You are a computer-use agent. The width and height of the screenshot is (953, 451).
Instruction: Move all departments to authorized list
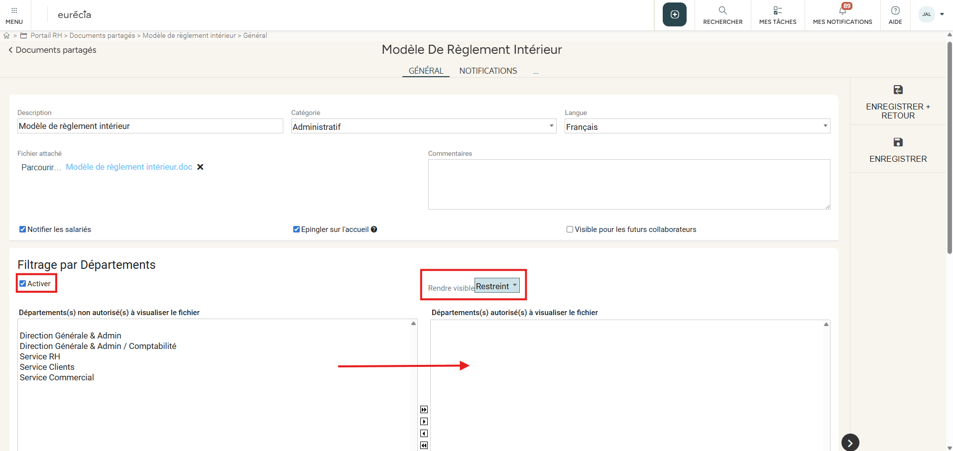[x=424, y=410]
